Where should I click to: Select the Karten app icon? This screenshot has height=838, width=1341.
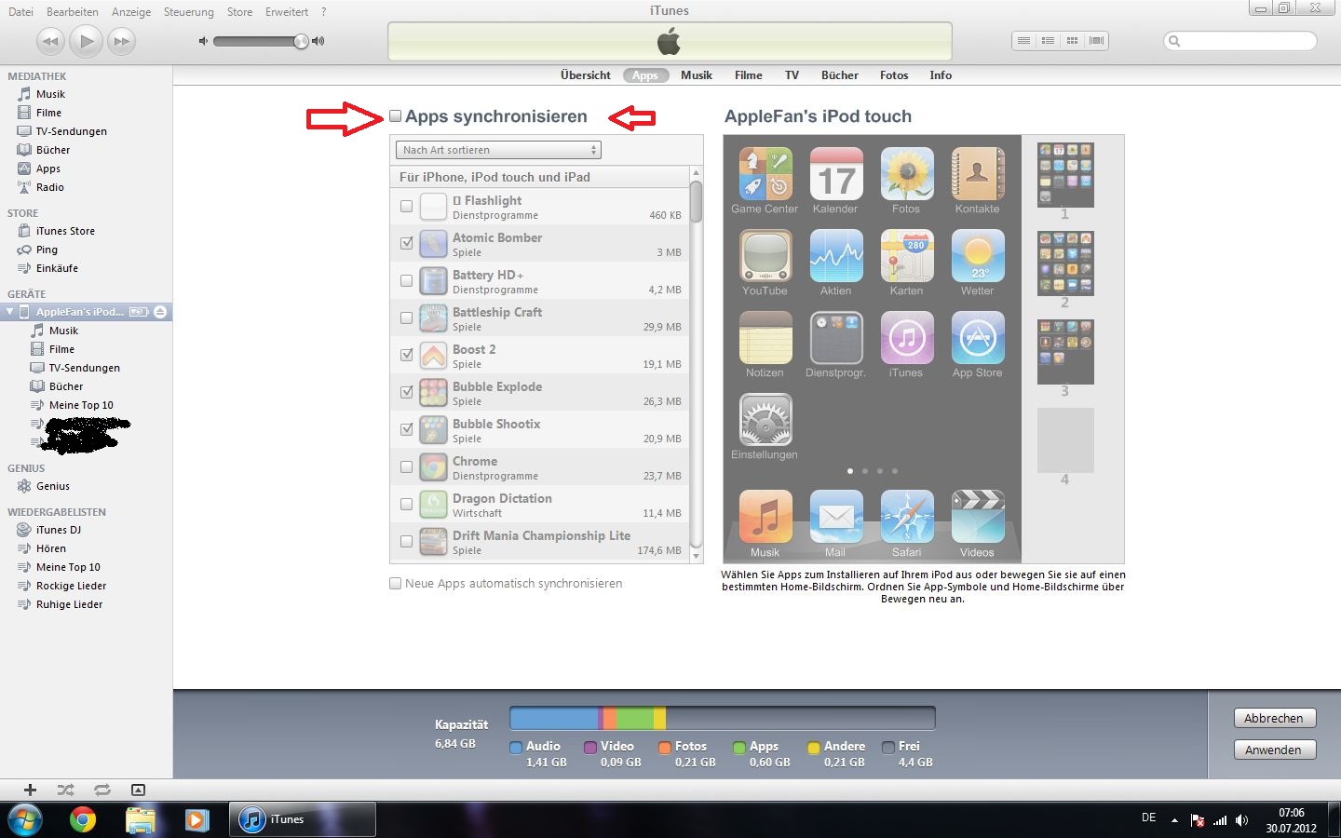pos(906,256)
